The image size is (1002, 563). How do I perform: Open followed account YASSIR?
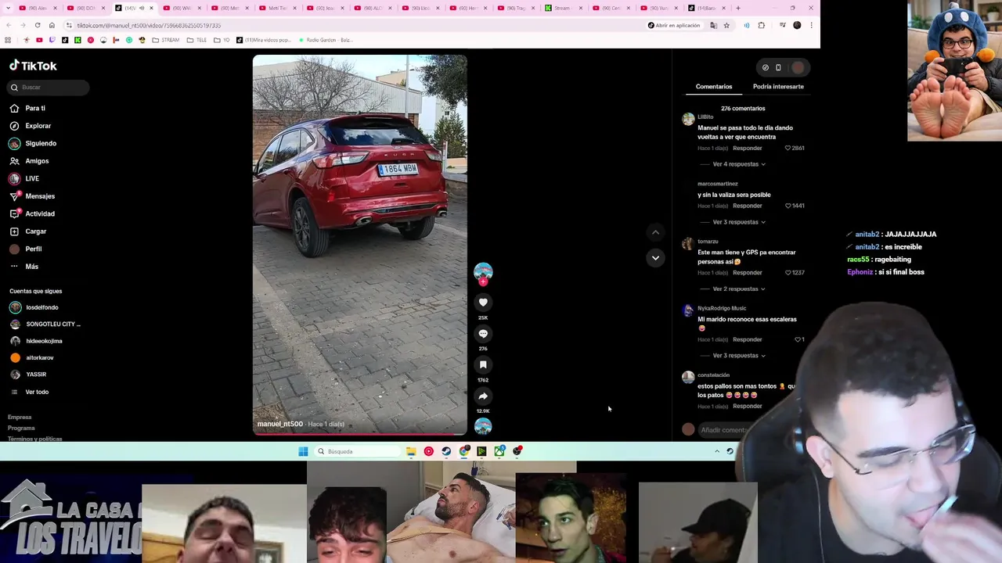pyautogui.click(x=35, y=375)
